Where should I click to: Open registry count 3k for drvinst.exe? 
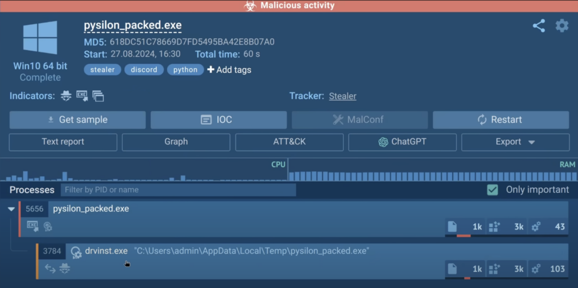506,269
